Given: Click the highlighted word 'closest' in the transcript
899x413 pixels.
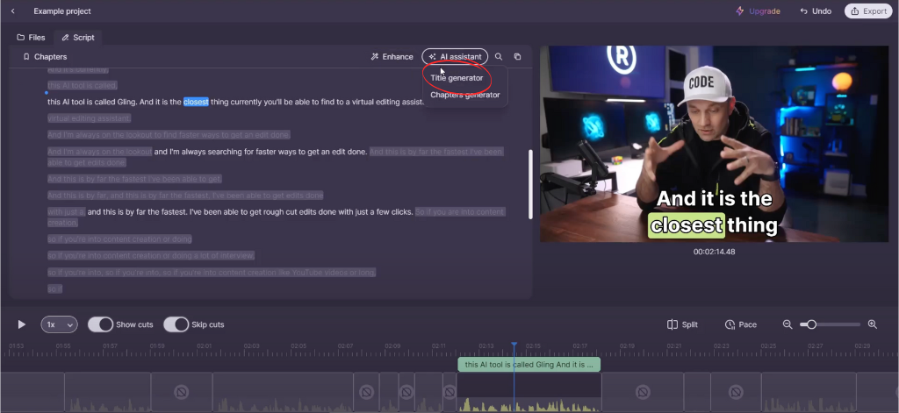Looking at the screenshot, I should click(196, 102).
